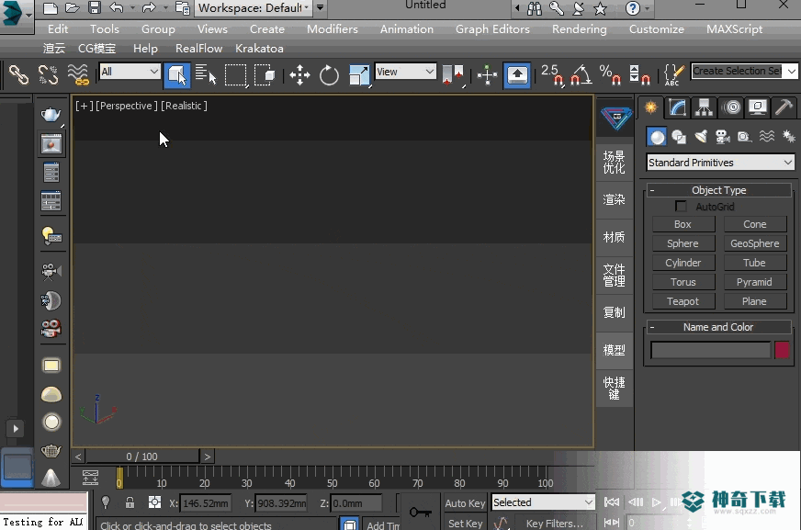Toggle Percent Snap
This screenshot has height=530, width=801.
(x=611, y=75)
